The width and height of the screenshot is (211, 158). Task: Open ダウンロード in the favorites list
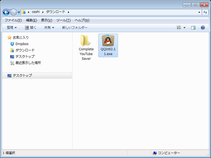point(25,50)
